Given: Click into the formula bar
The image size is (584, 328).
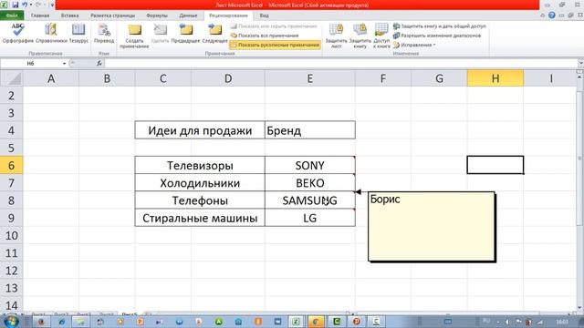Looking at the screenshot, I should point(340,64).
